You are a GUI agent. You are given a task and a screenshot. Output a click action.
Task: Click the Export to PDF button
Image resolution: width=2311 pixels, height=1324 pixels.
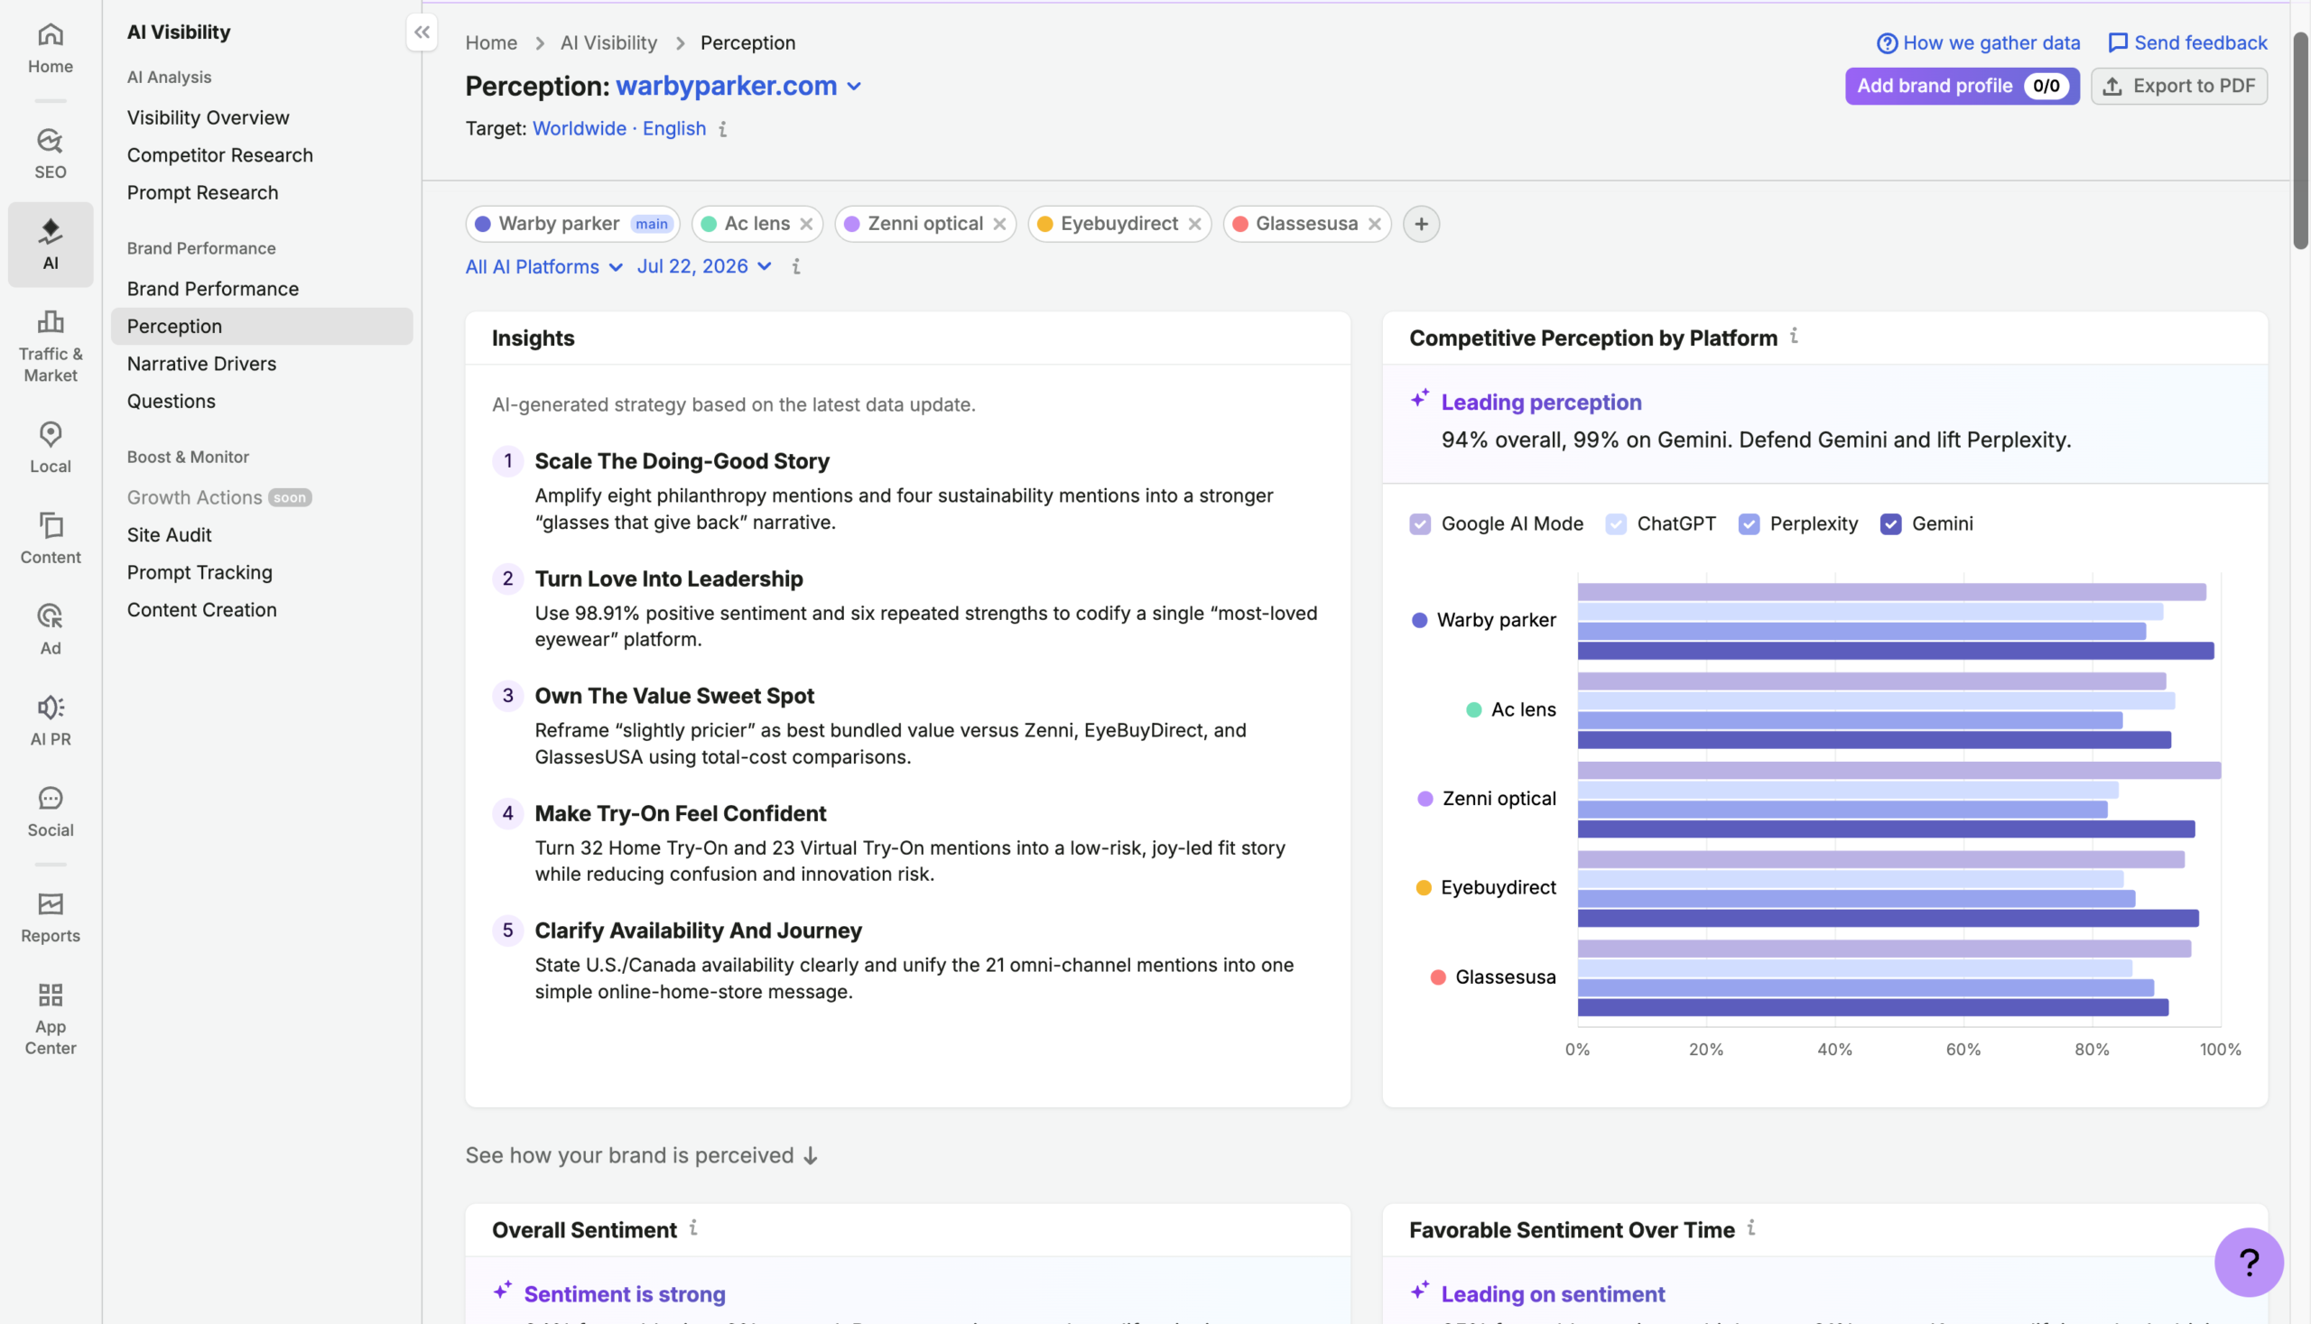click(2178, 86)
